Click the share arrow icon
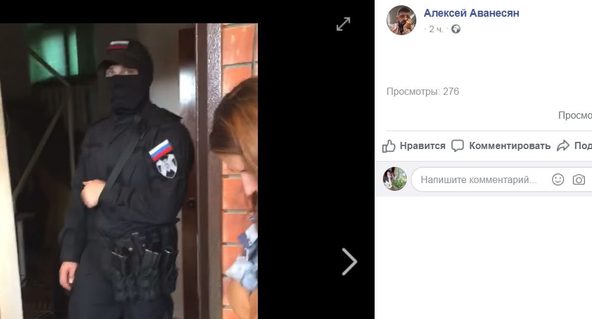This screenshot has height=319, width=592. click(x=563, y=145)
